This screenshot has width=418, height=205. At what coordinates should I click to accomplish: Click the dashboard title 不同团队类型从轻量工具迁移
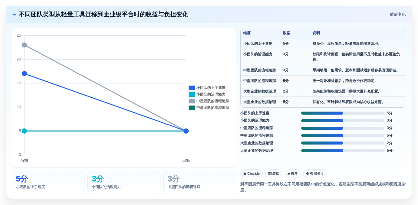coord(103,15)
